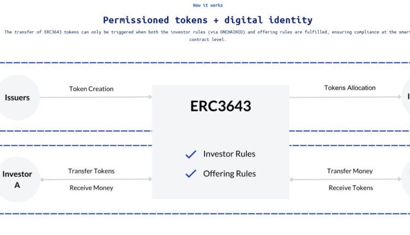The height and width of the screenshot is (235, 410).
Task: Click the Issuers circle
Action: click(17, 98)
